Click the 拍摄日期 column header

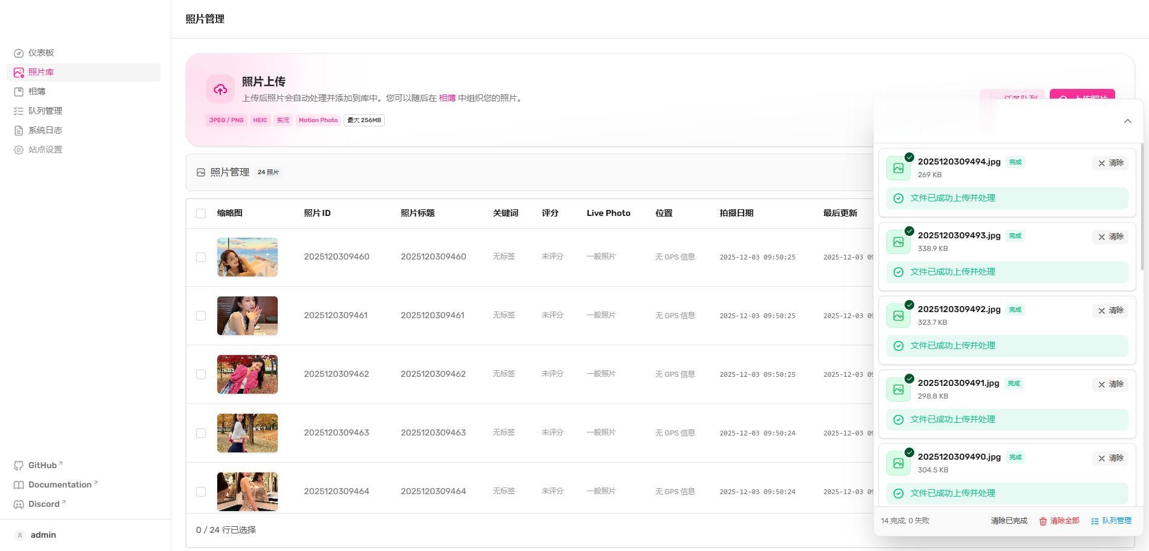(736, 213)
